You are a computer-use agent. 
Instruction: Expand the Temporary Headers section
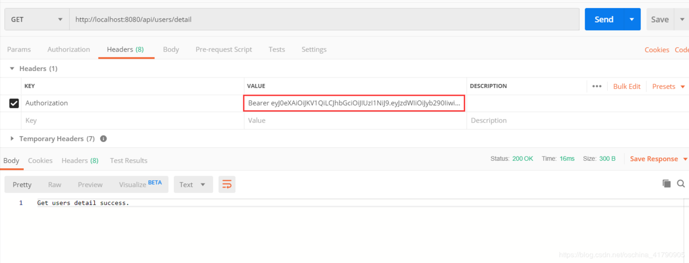[13, 139]
